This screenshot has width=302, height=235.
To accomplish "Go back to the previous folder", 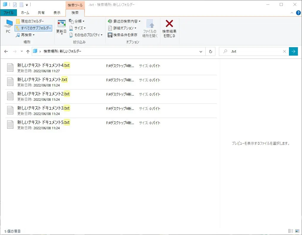I will point(6,51).
